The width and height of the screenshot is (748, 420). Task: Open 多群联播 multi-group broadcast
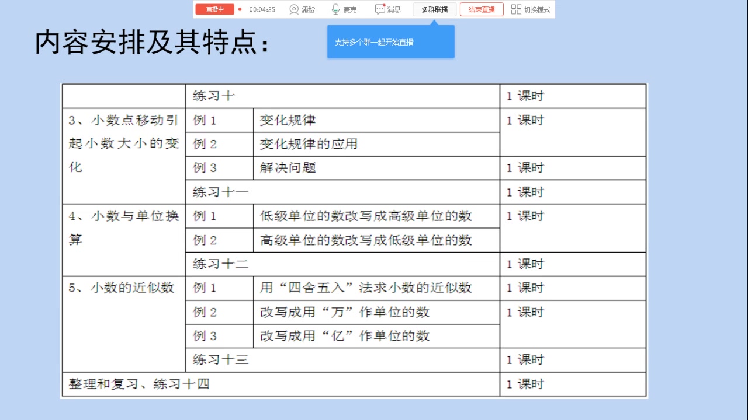click(x=435, y=9)
